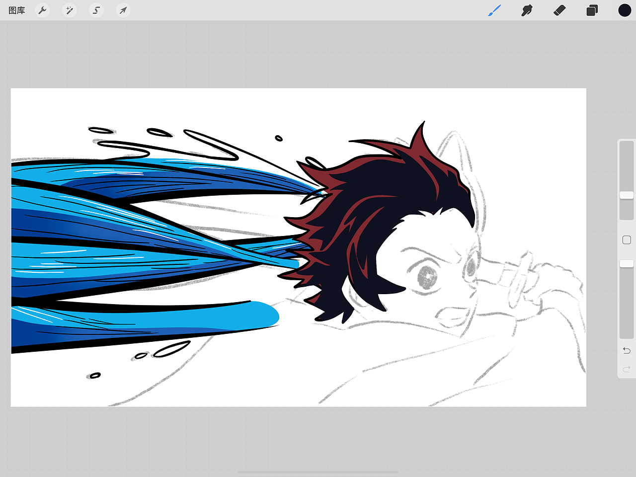Image resolution: width=636 pixels, height=477 pixels.
Task: Undo the last stroke
Action: pos(627,350)
